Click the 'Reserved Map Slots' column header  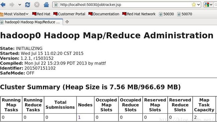click(x=155, y=105)
